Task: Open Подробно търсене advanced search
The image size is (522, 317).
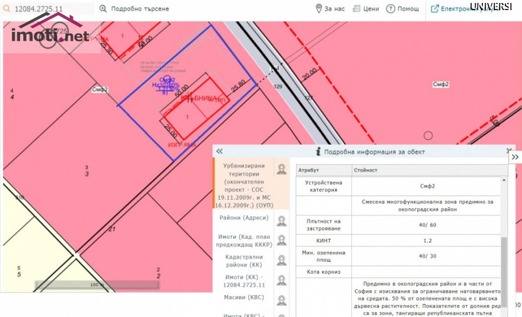Action: coord(135,9)
